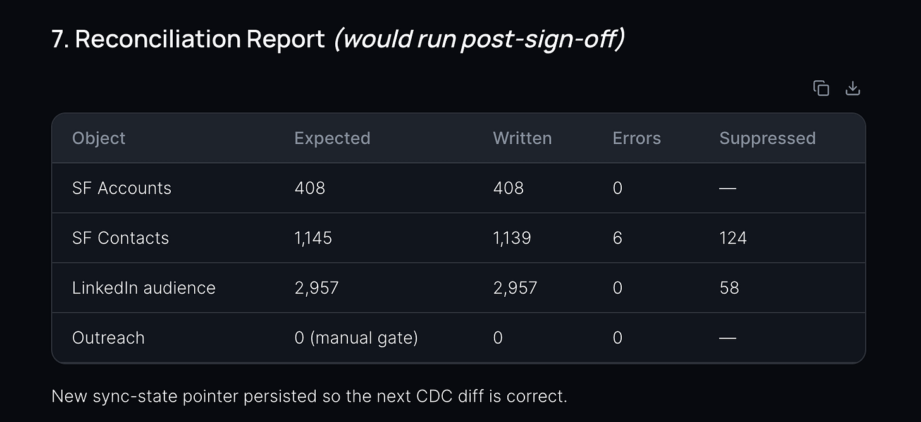921x422 pixels.
Task: Click the 2,957 expected LinkedIn value
Action: click(x=316, y=288)
